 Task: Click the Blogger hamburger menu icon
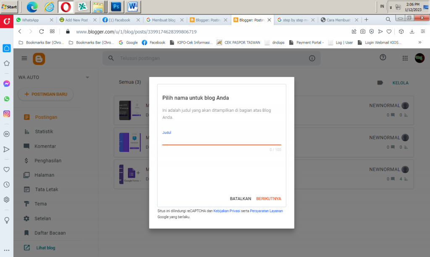pos(24,58)
